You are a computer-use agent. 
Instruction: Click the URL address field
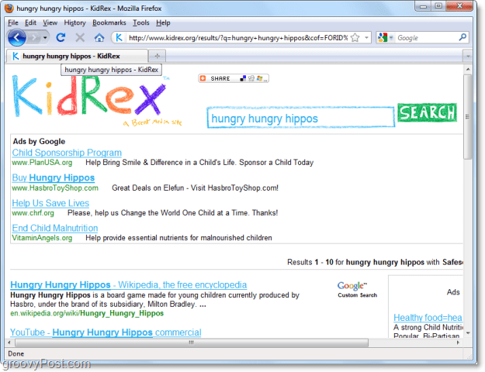coord(238,38)
